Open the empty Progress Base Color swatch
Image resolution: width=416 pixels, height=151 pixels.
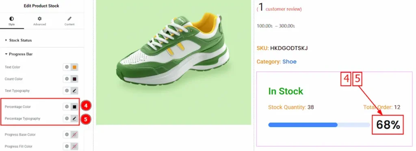[x=75, y=134]
